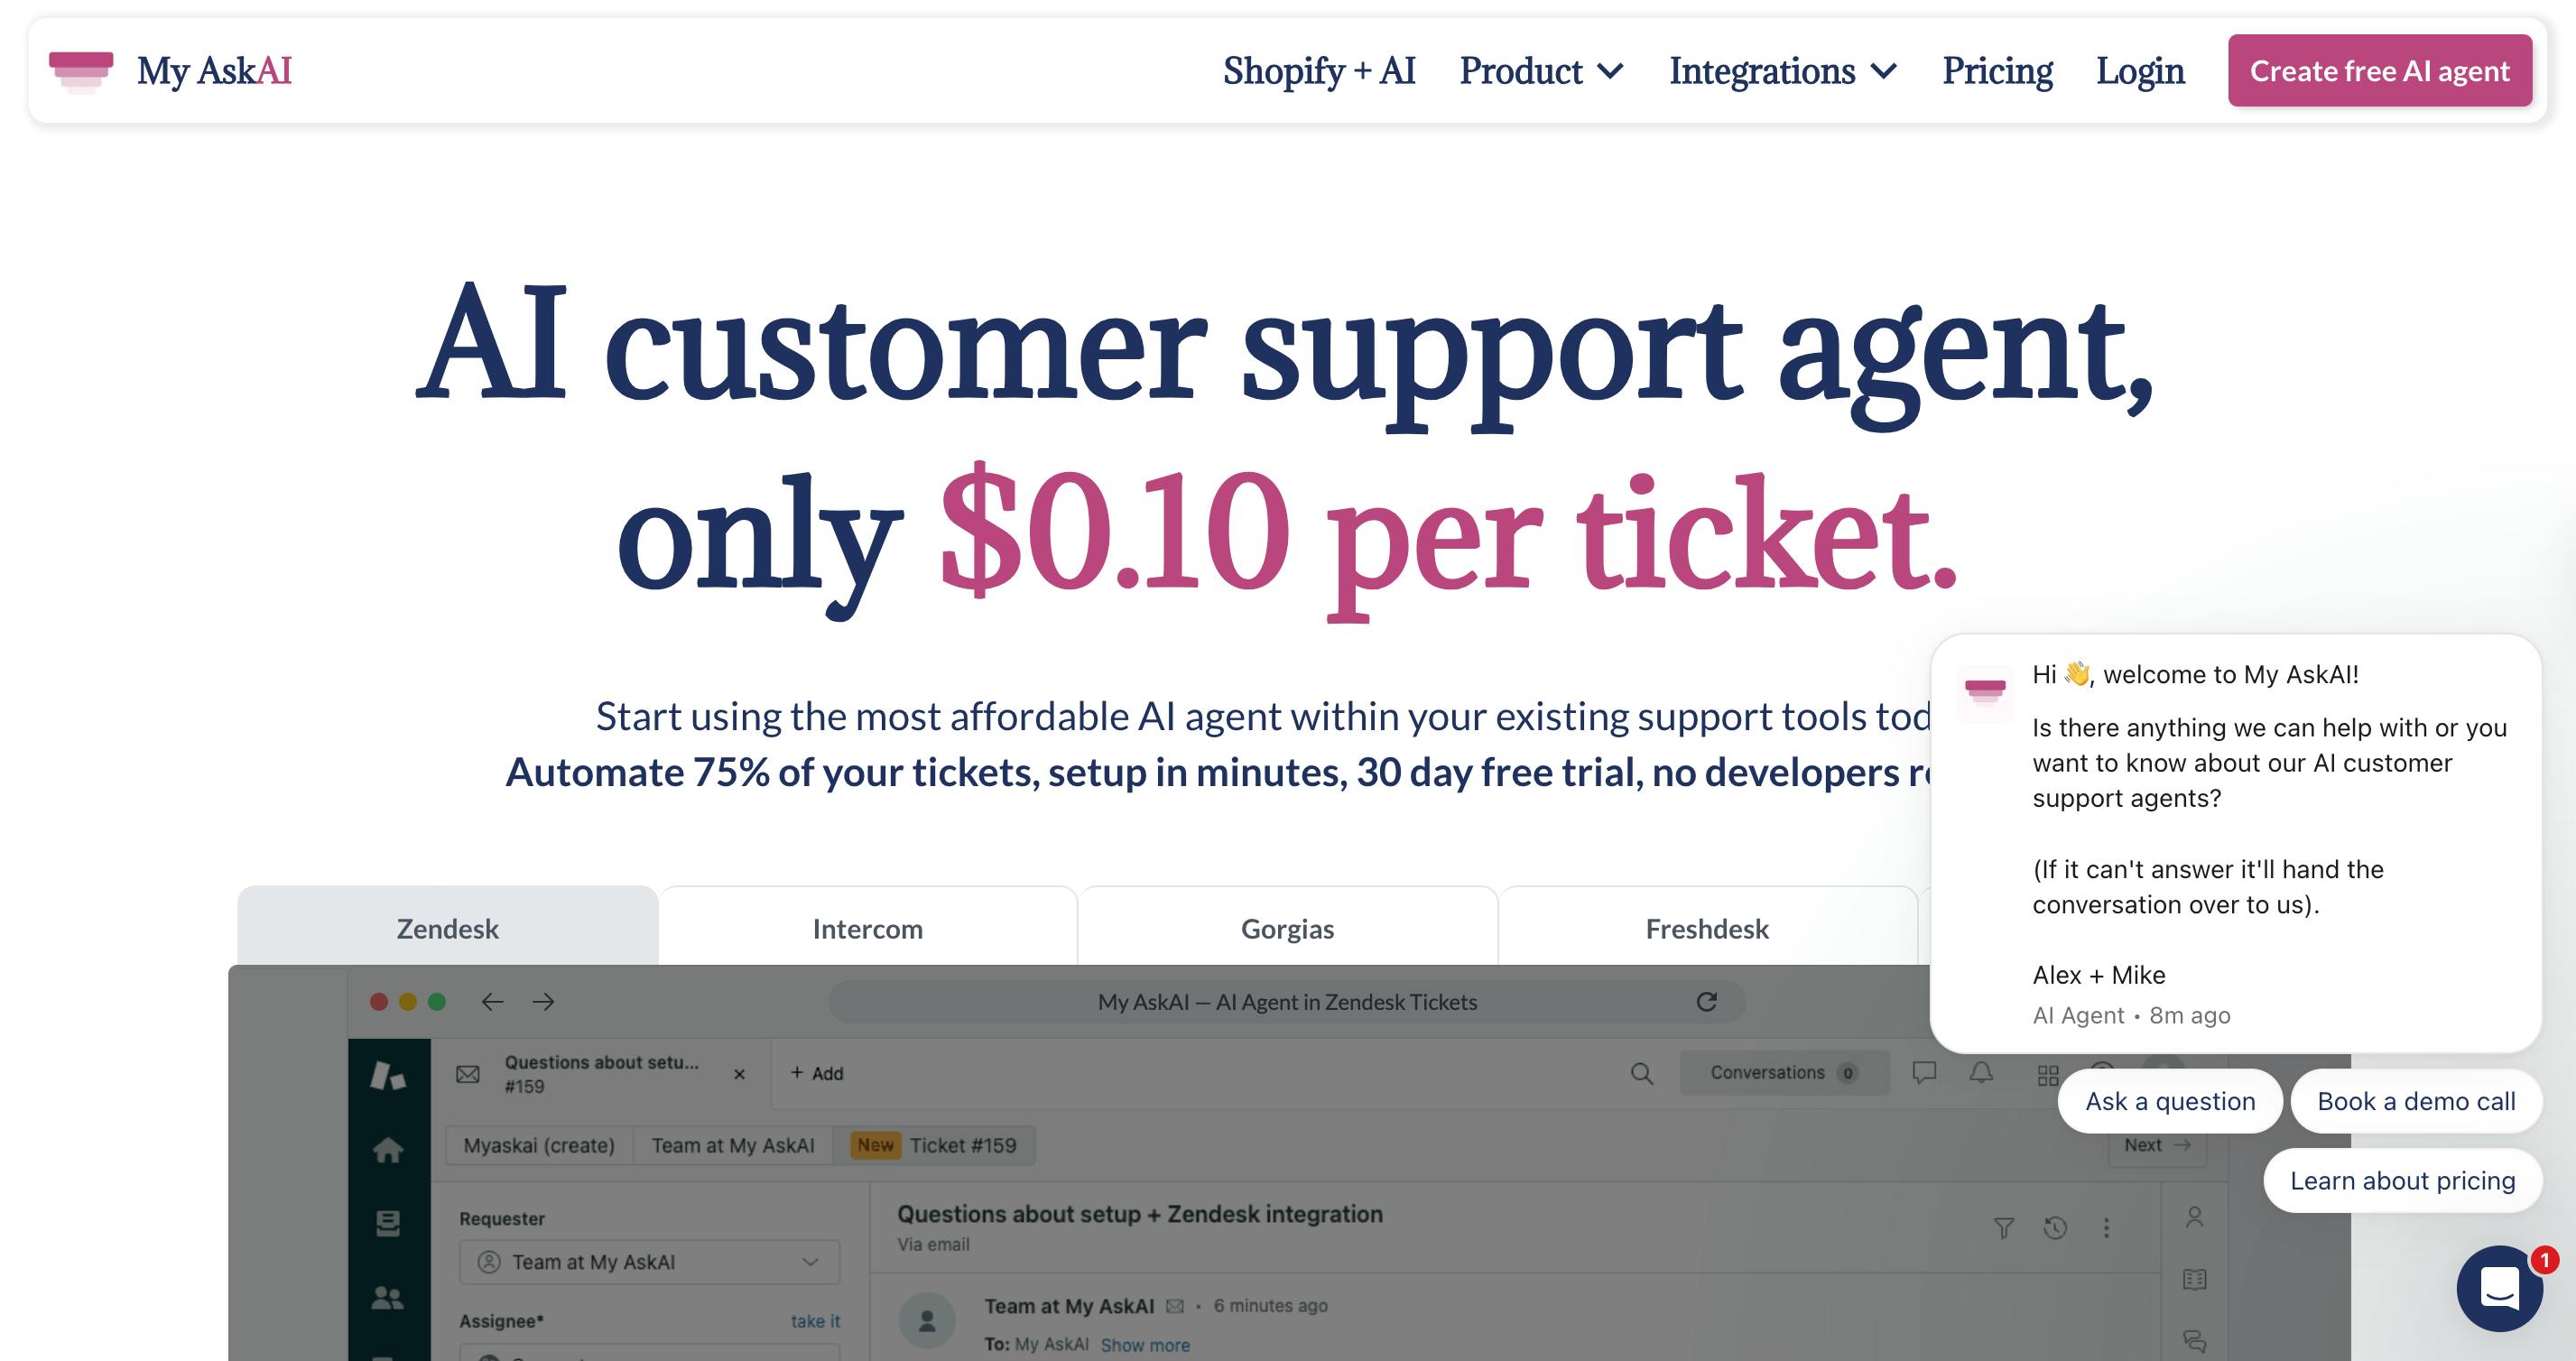Open the chat launcher bubble icon

[2499, 1288]
